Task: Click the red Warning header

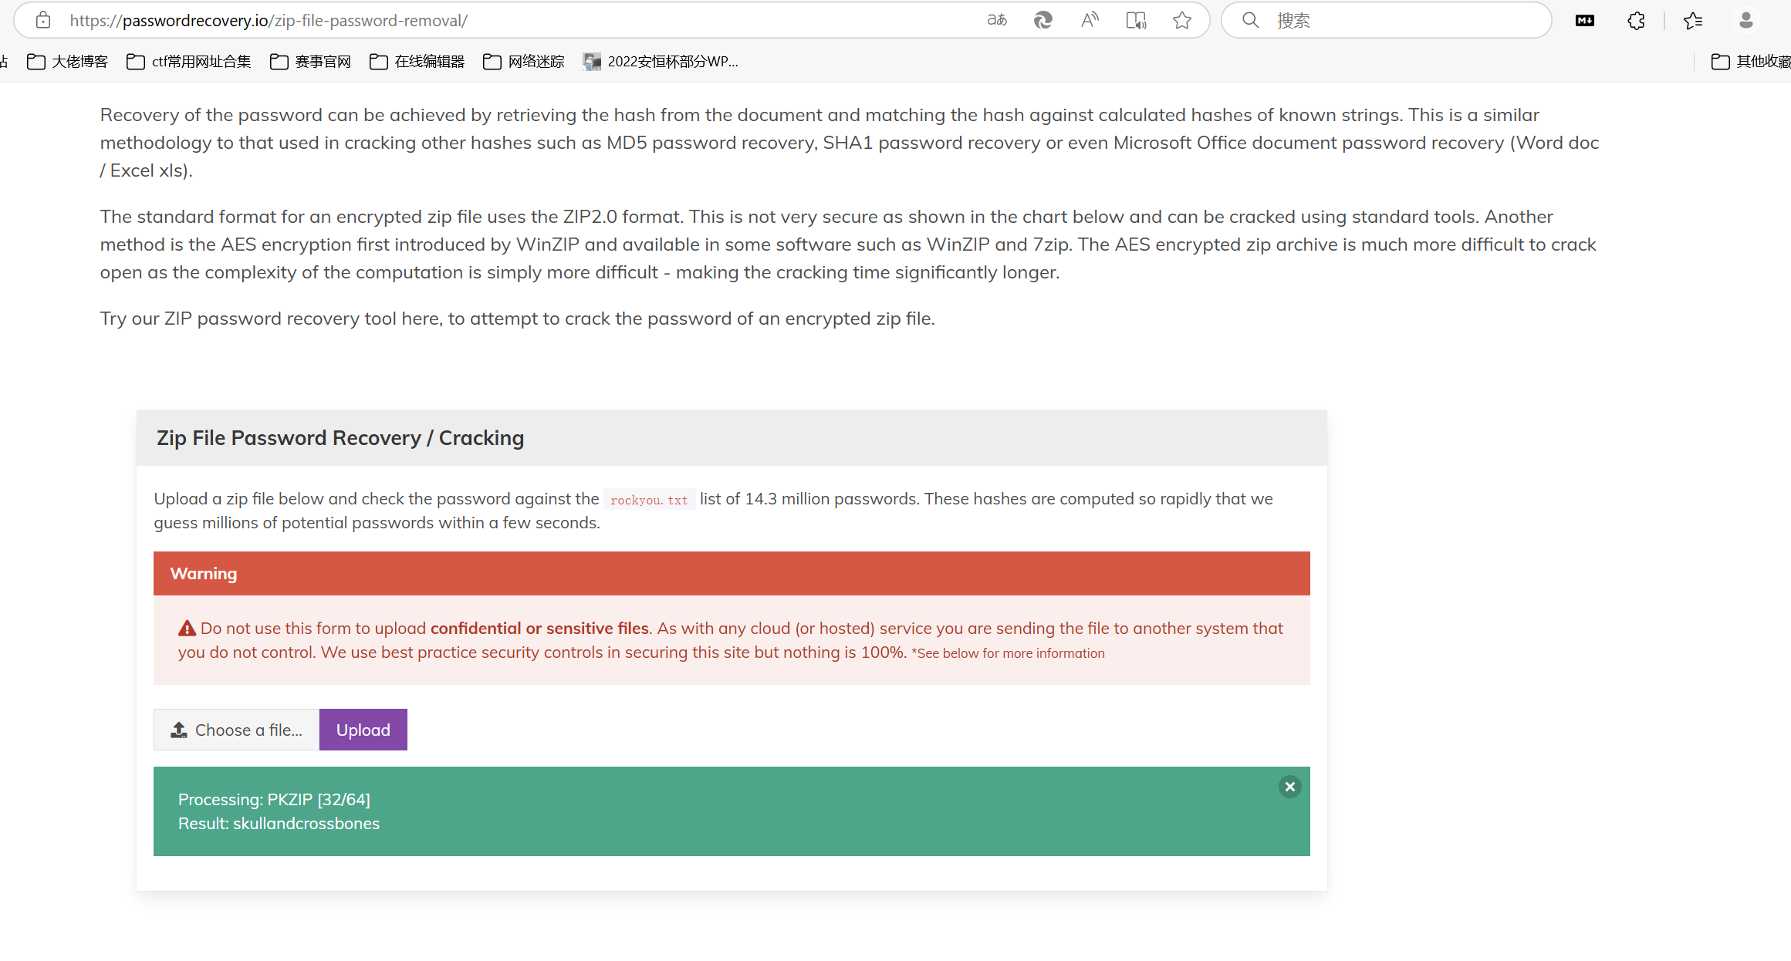Action: (732, 573)
